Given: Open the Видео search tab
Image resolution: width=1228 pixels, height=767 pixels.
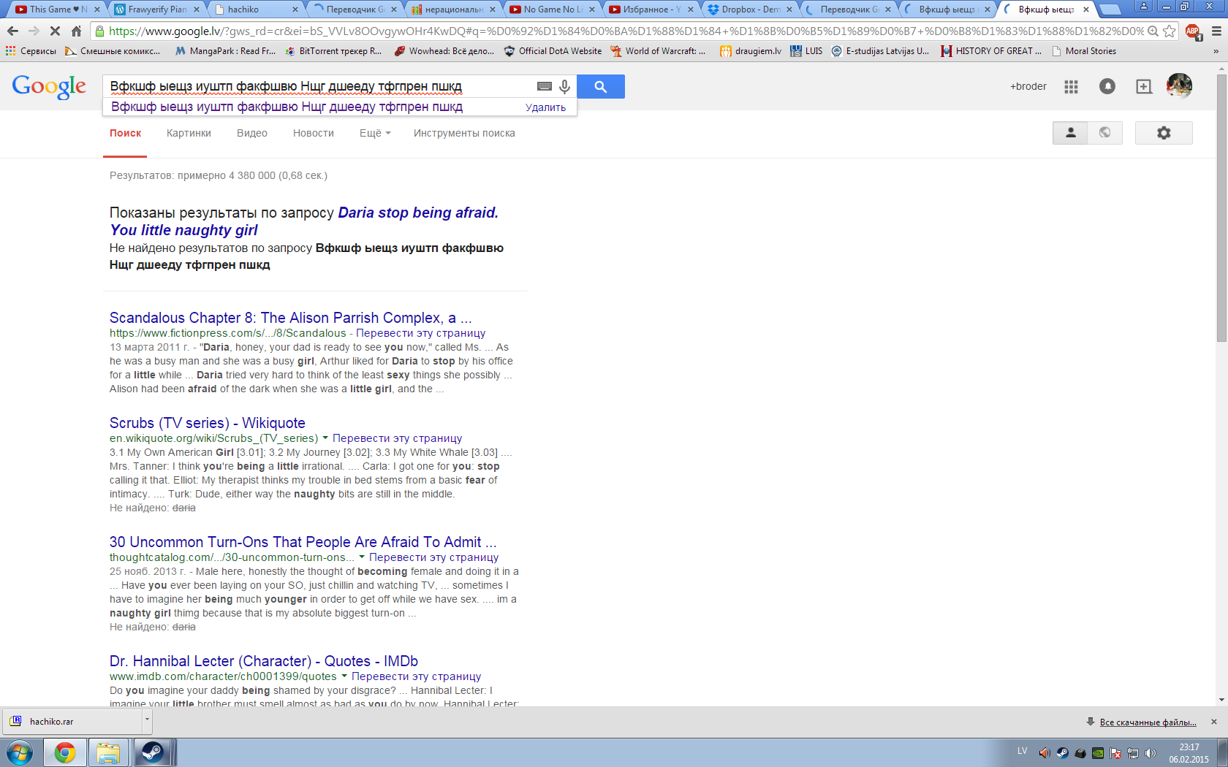Looking at the screenshot, I should [252, 133].
